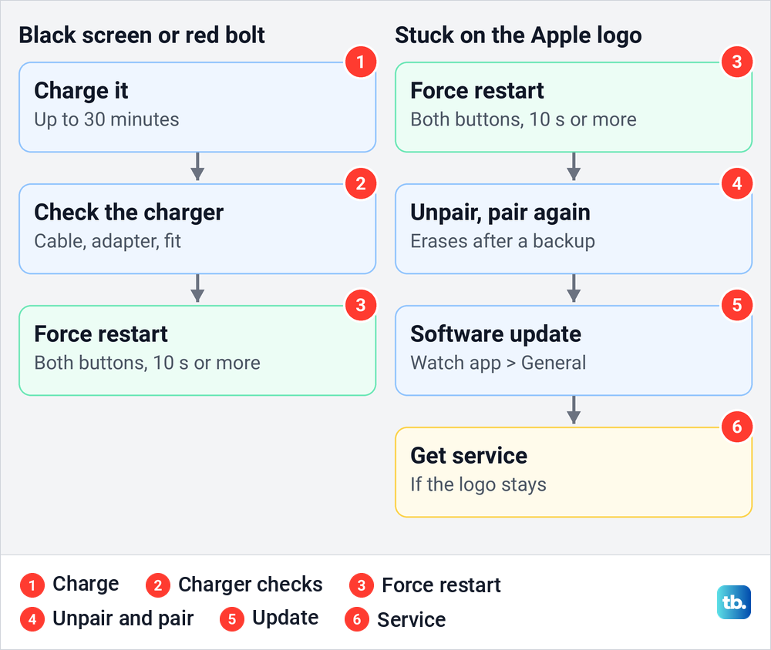Click legend badge 4 beside Unpair and pair
Viewport: 771px width, 650px height.
(32, 619)
